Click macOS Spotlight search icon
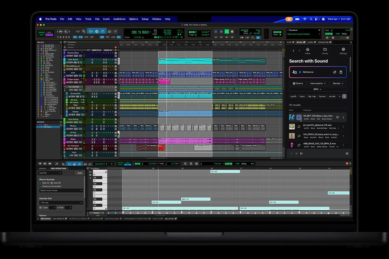The width and height of the screenshot is (389, 259). [x=311, y=19]
